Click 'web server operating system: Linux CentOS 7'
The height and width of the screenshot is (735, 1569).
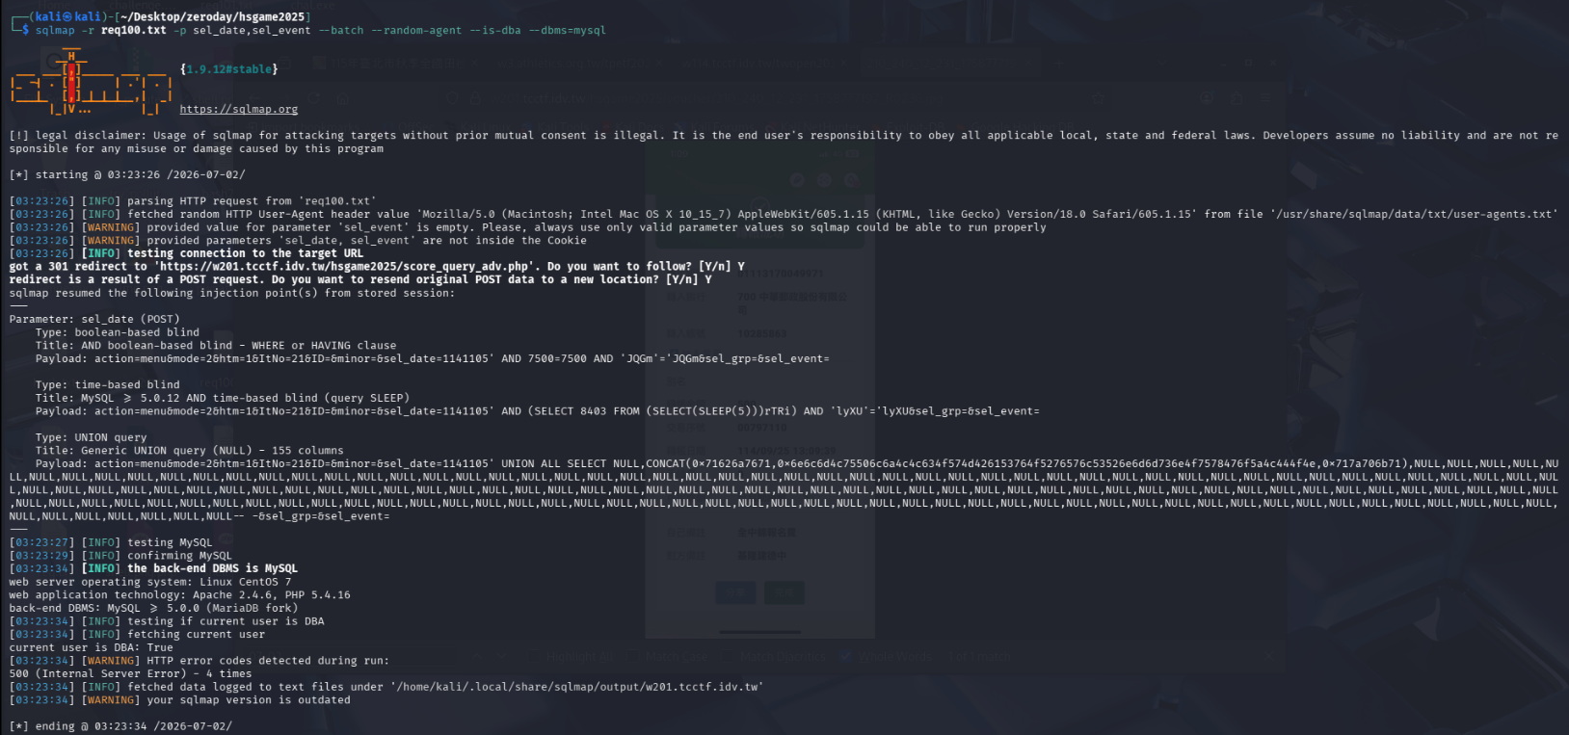click(150, 582)
